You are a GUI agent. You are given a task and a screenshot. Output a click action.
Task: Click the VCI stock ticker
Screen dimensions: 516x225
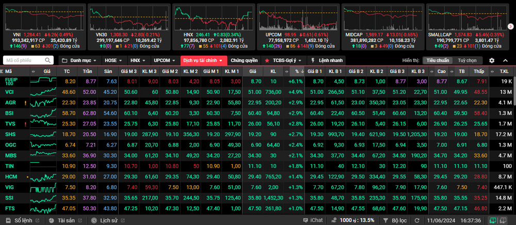coord(10,91)
